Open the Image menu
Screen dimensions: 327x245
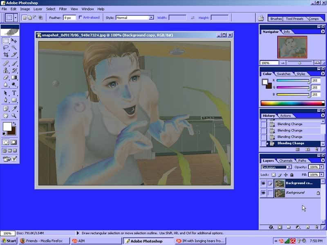click(x=25, y=9)
